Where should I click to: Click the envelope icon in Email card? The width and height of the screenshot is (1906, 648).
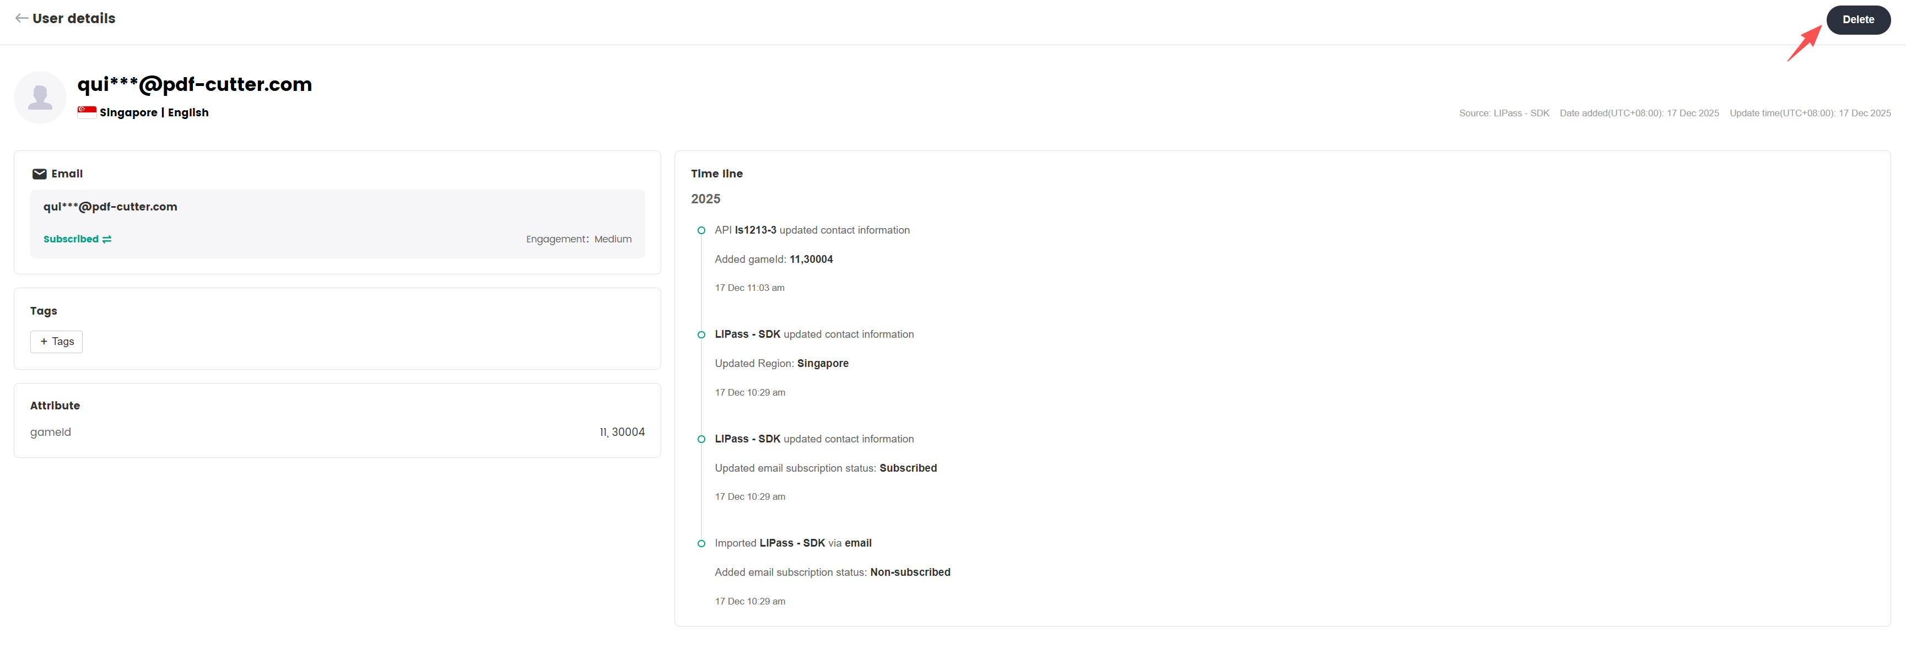(x=39, y=175)
